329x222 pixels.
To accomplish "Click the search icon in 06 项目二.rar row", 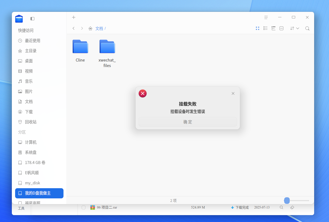I will pyautogui.click(x=281, y=207).
